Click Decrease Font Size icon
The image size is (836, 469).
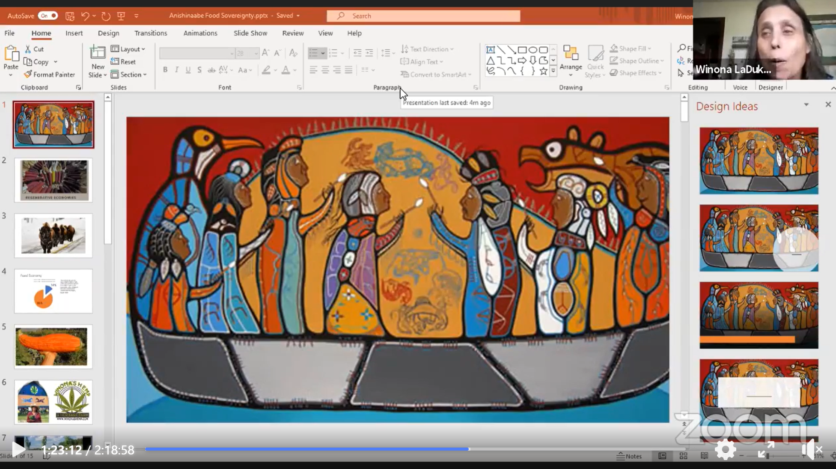tap(277, 53)
